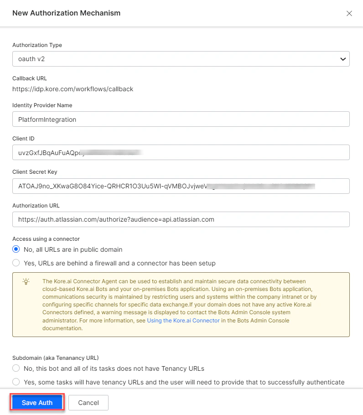The image size is (363, 415).
Task: Click the Save Auth button
Action: (x=36, y=402)
